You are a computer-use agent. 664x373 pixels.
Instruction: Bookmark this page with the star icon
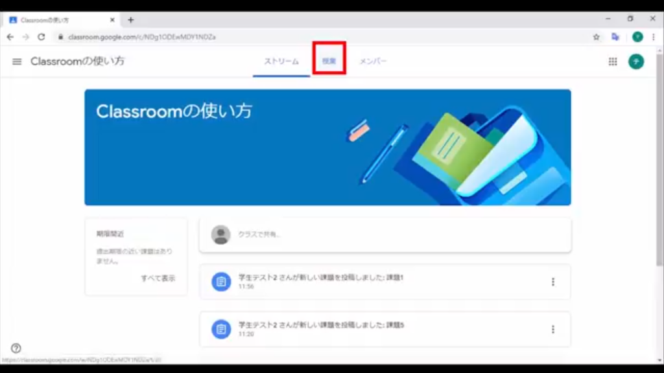597,37
